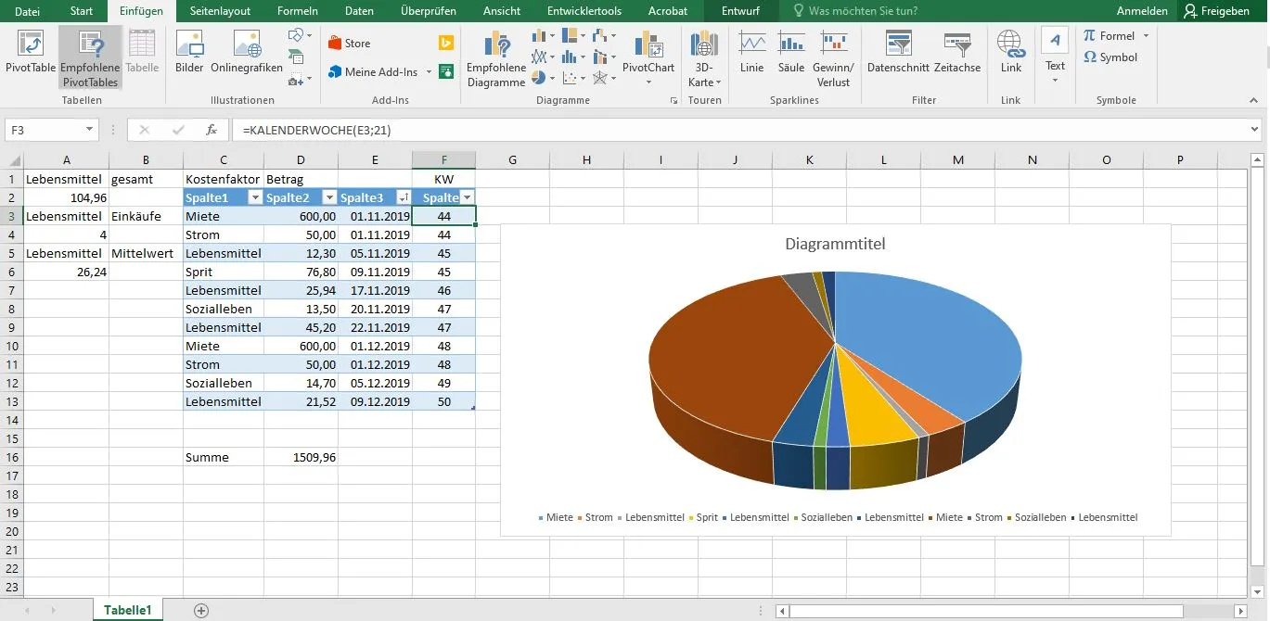
Task: Switch to the Start ribbon tab
Action: (x=81, y=11)
